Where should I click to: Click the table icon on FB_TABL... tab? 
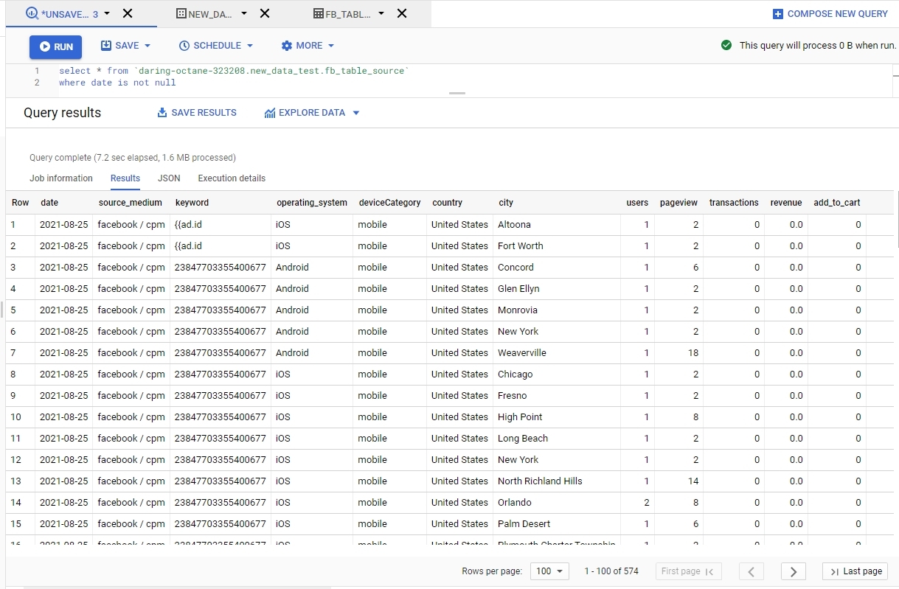319,13
